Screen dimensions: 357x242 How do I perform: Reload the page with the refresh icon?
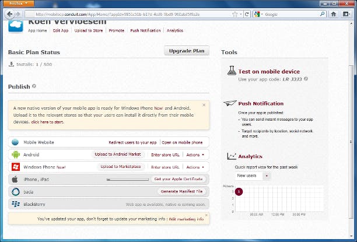[247, 15]
